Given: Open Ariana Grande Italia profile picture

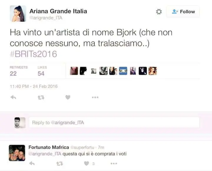Looking at the screenshot, I should pyautogui.click(x=18, y=14).
